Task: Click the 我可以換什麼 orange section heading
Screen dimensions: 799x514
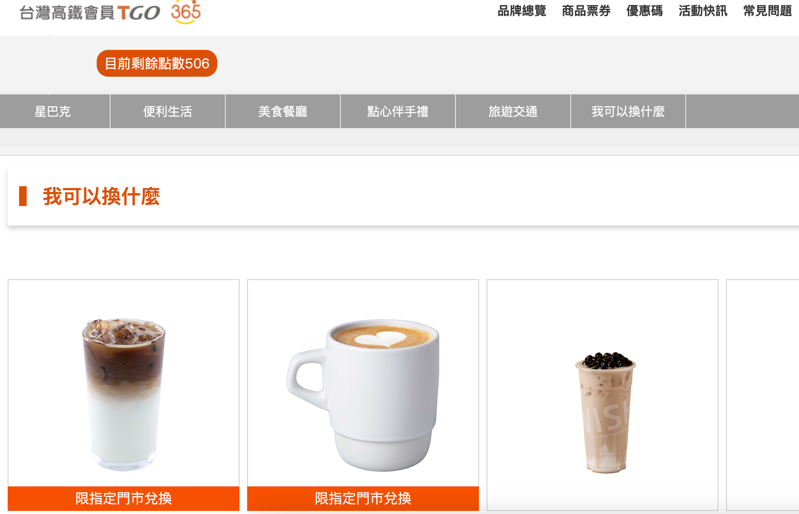Action: point(101,196)
